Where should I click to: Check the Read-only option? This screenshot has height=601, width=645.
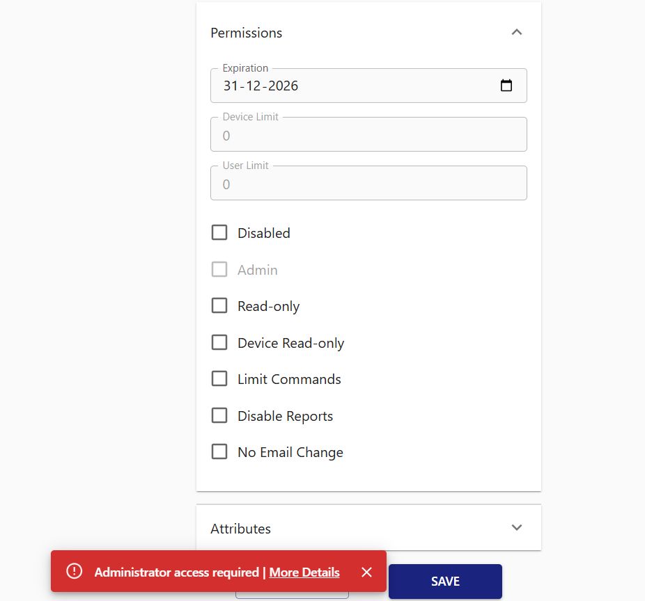[x=219, y=305]
